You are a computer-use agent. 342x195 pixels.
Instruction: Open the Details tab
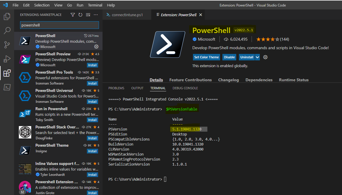156,80
